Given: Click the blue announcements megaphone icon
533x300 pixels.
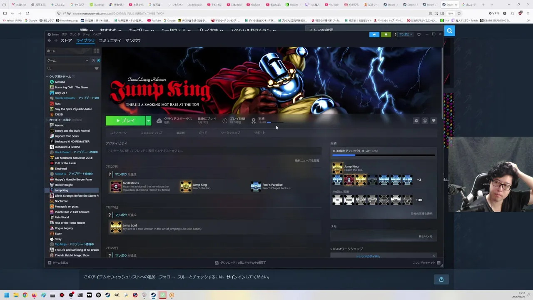Looking at the screenshot, I should click(374, 35).
